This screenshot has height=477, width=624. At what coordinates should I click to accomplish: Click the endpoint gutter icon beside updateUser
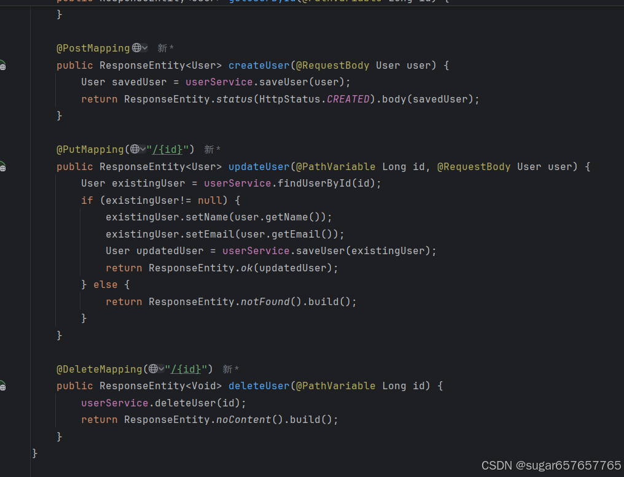click(x=2, y=166)
